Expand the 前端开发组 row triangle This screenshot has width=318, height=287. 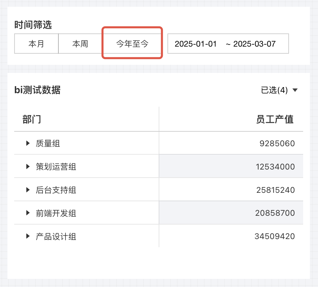point(28,213)
